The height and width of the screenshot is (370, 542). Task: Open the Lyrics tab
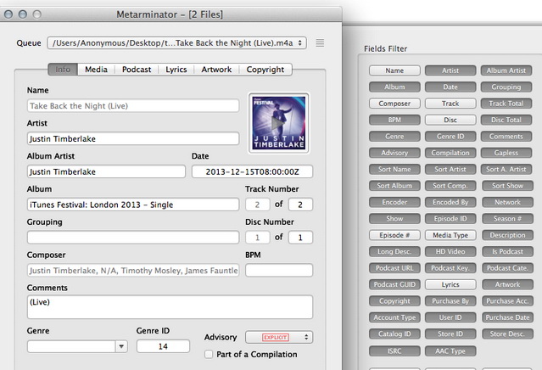tap(176, 70)
